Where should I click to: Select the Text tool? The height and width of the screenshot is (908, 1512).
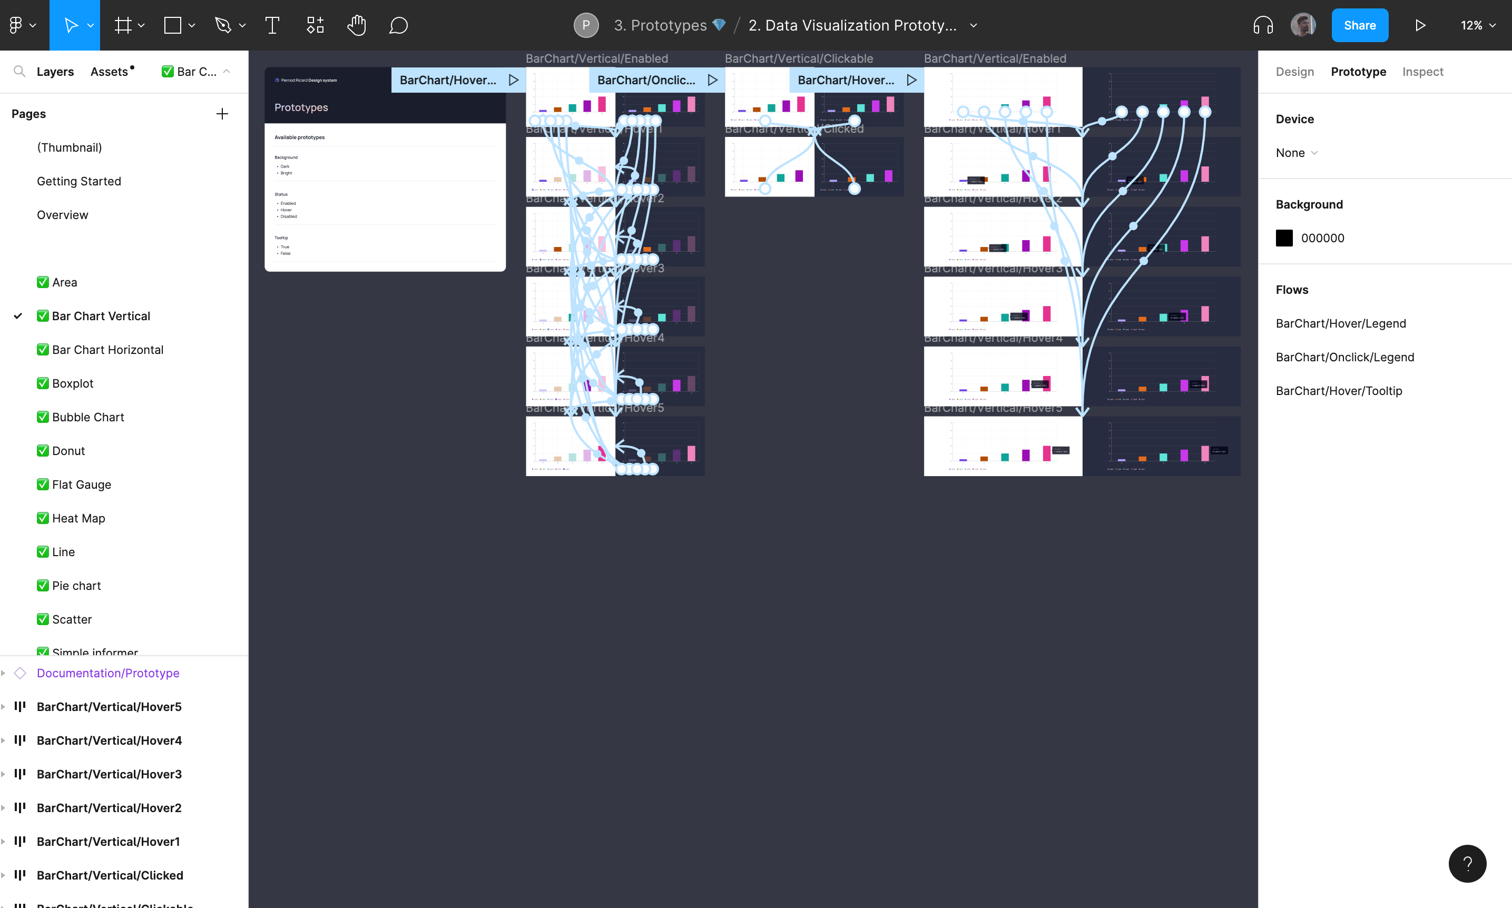click(x=272, y=25)
